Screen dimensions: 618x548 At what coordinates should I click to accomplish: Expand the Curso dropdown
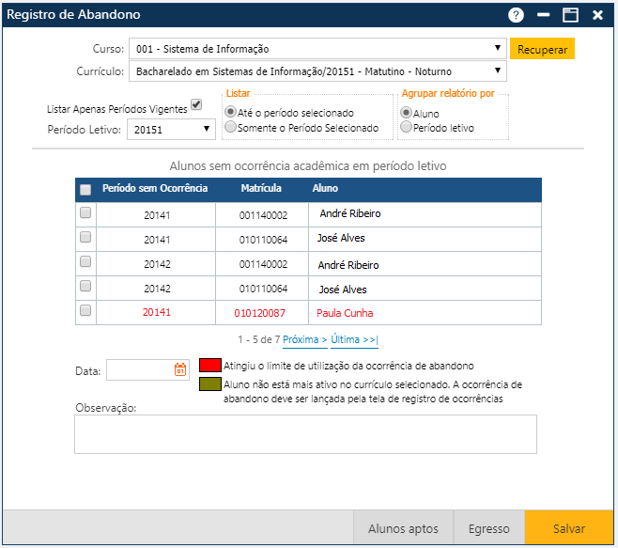[x=497, y=49]
